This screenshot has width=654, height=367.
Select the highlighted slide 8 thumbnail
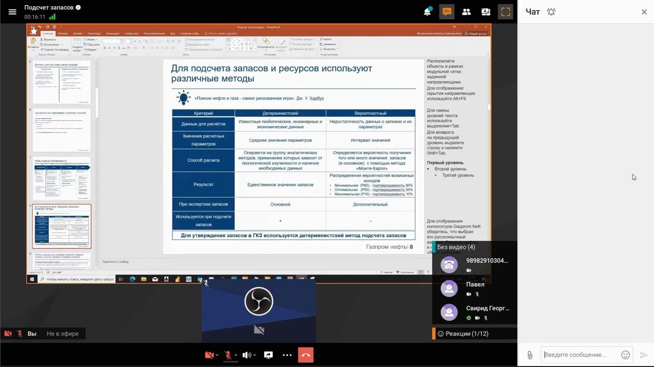coord(62,226)
